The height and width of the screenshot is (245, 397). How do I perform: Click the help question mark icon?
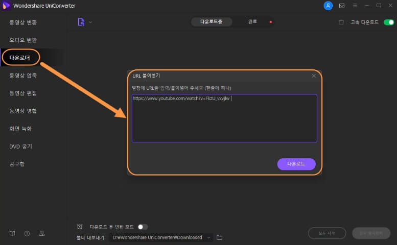click(27, 233)
